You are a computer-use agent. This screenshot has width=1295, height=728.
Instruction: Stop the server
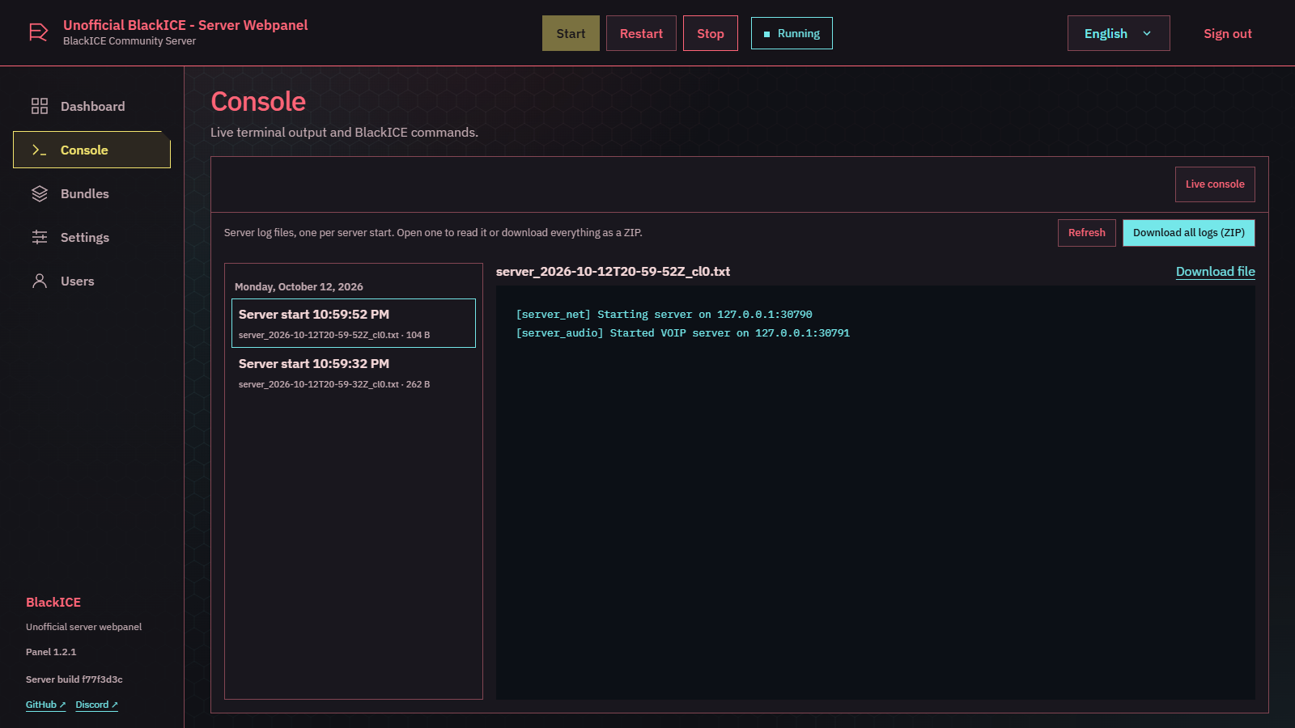711,33
